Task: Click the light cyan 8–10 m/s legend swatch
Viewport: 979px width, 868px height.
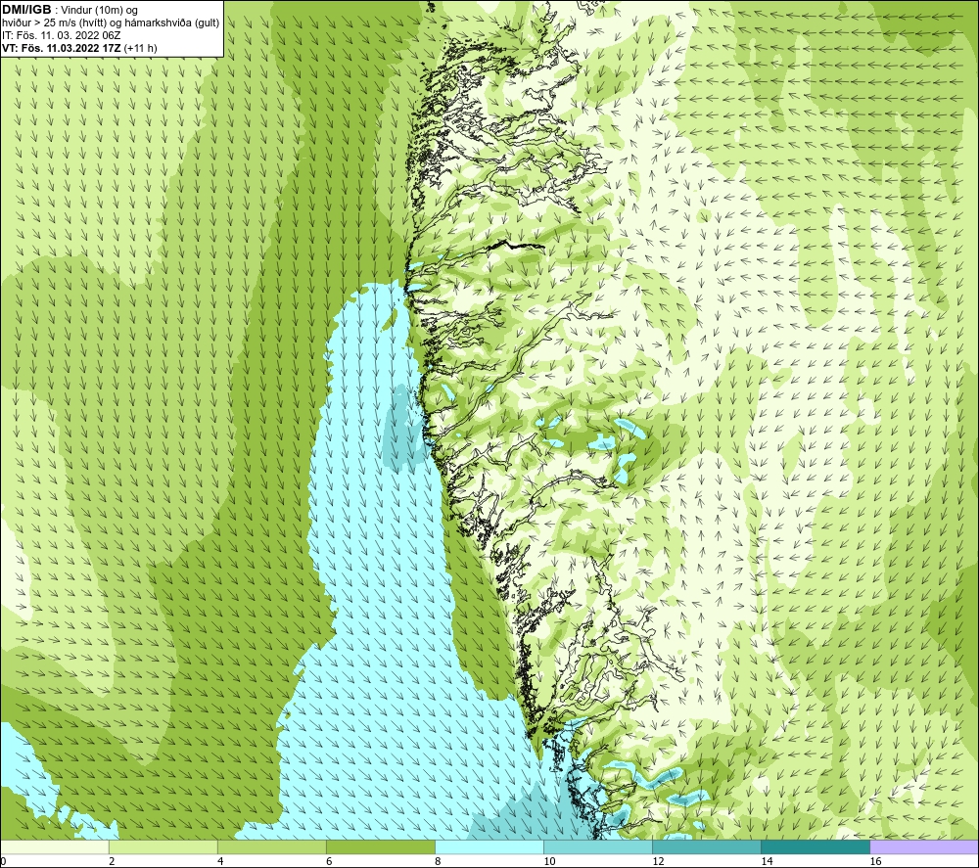Action: coord(489,846)
